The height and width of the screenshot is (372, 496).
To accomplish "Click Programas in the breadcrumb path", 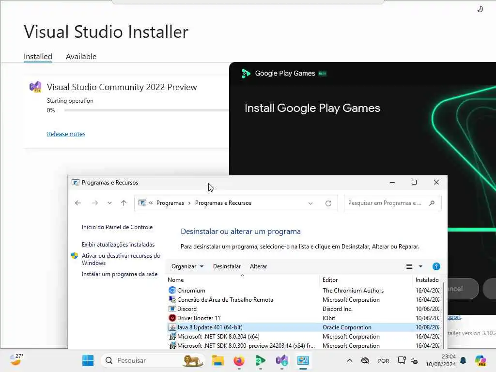I will (170, 203).
